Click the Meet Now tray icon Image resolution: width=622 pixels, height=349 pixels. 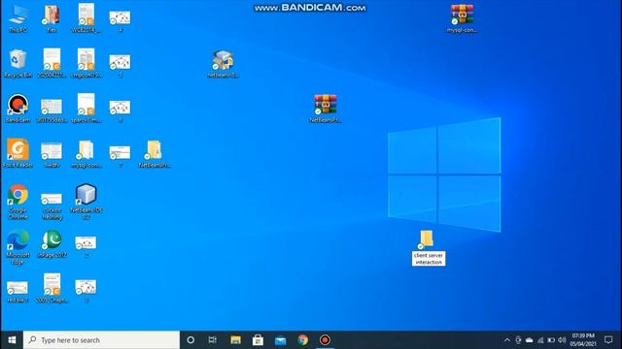point(518,340)
